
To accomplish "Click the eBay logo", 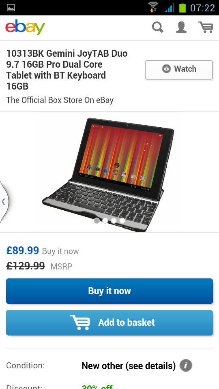I will click(25, 27).
